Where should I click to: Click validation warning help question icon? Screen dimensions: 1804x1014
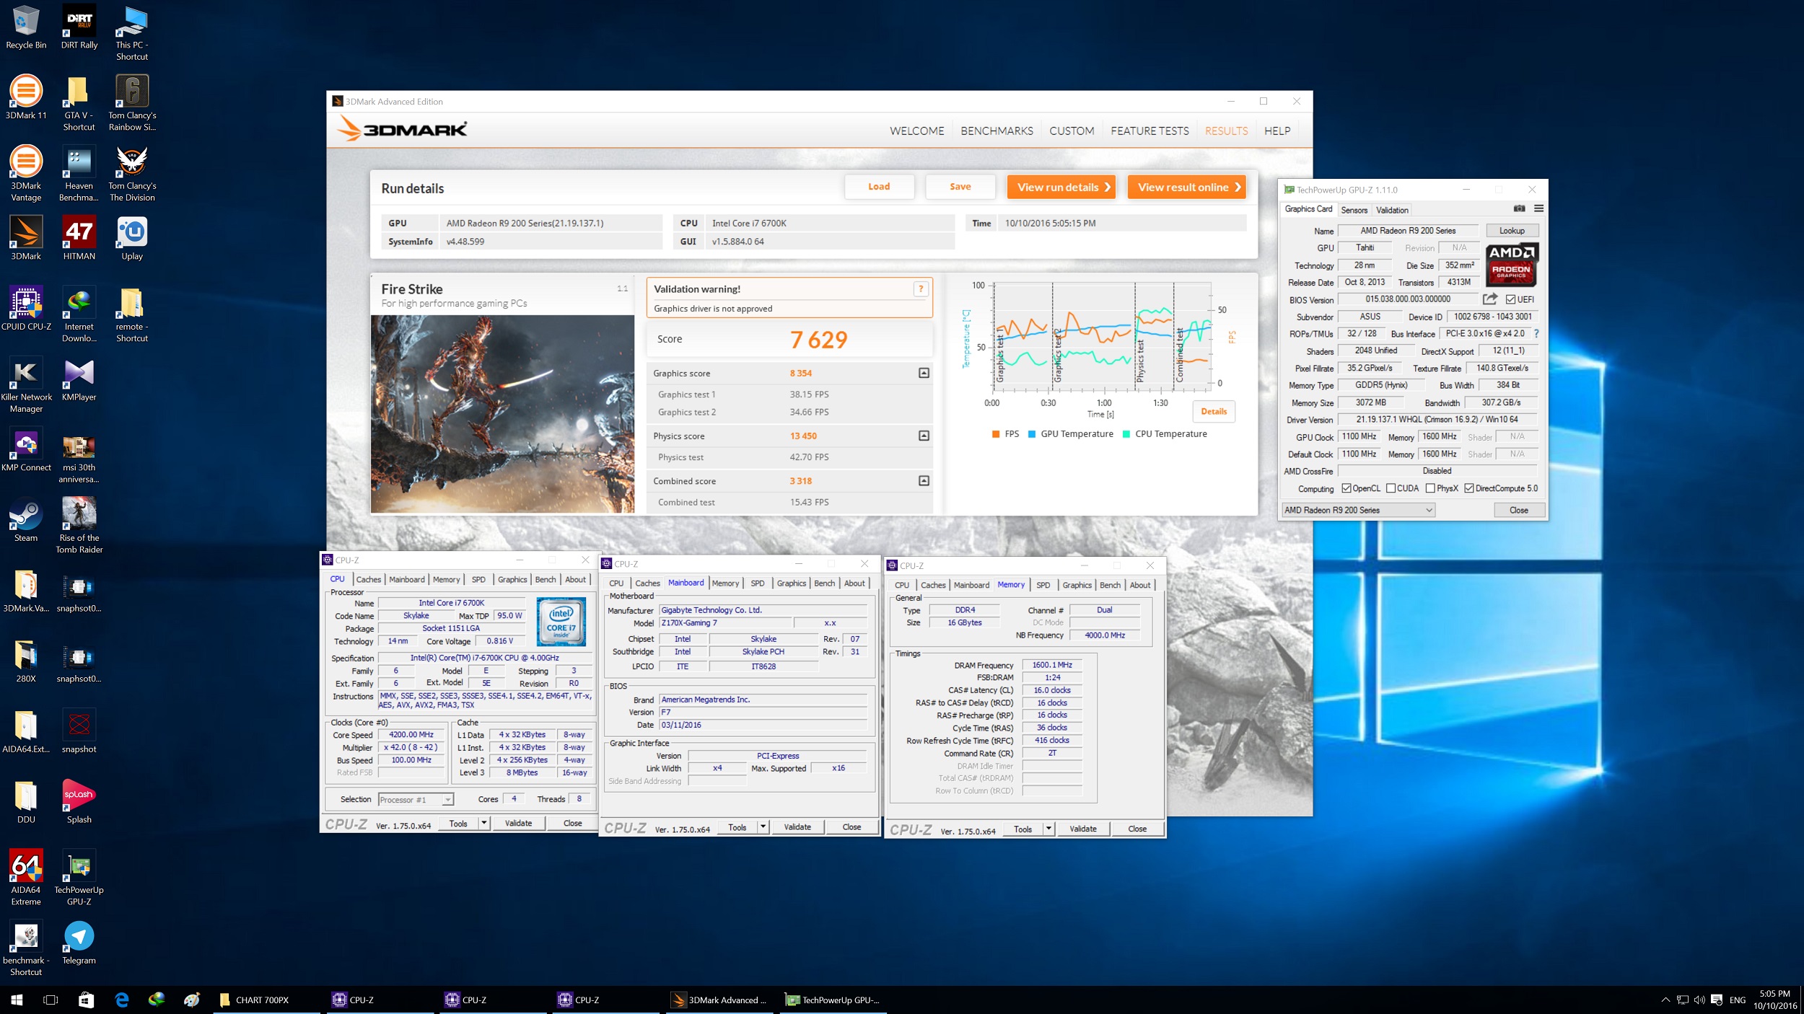point(920,289)
